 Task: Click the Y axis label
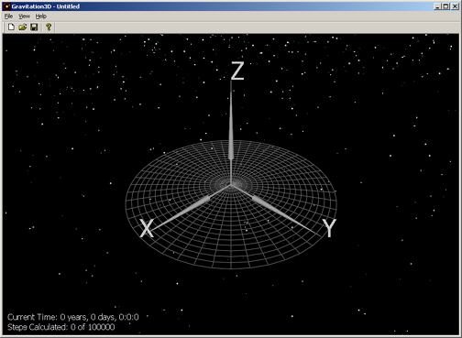(329, 228)
